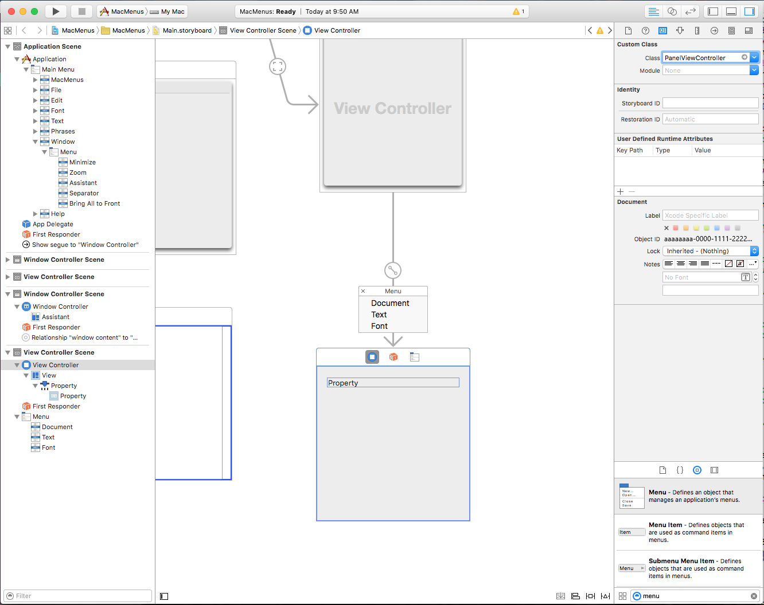
Task: Hide the right Utilities panel
Action: [x=749, y=11]
